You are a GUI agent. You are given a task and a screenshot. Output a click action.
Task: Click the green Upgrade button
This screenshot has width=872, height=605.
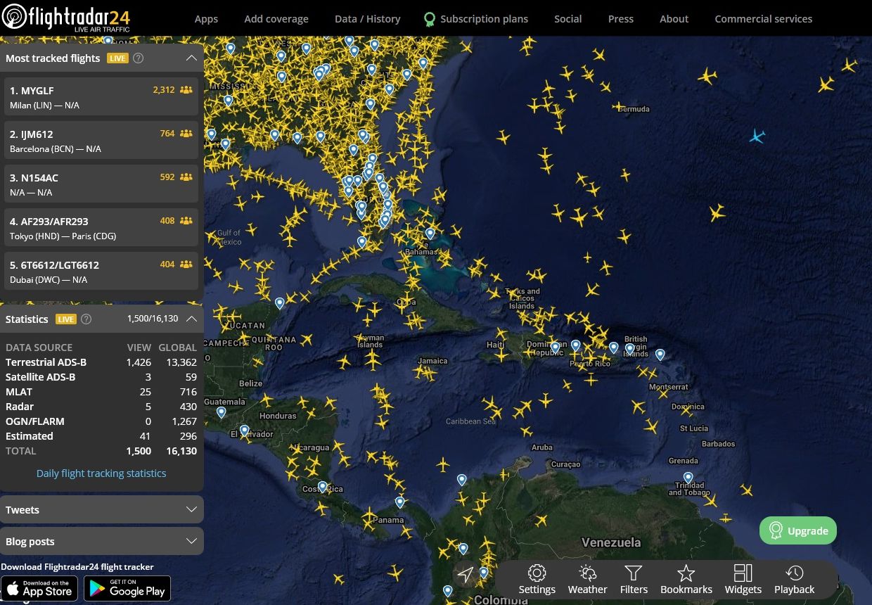(x=798, y=530)
